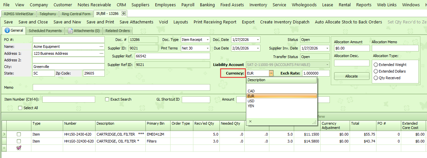Click the Exch Rate field
Viewport: 427px width, 158px height.
click(x=316, y=73)
